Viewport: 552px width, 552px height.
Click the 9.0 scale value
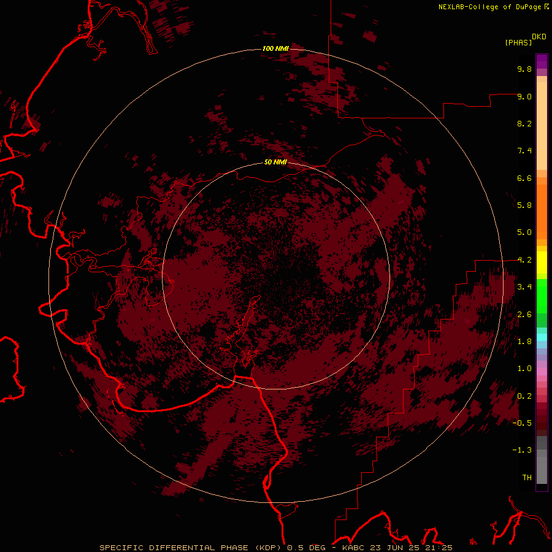click(524, 96)
